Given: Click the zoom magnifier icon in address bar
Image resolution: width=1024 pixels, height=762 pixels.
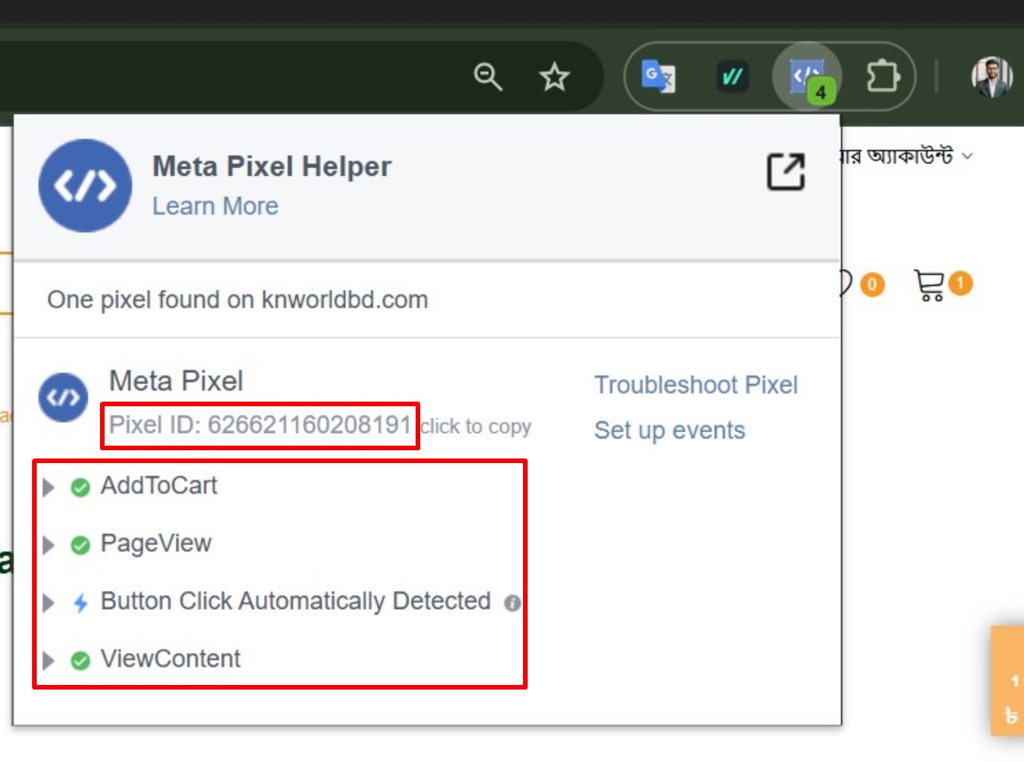Looking at the screenshot, I should (x=488, y=77).
